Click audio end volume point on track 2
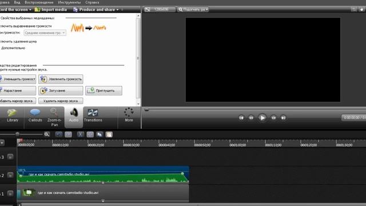This screenshot has width=366, height=206. tap(182, 174)
